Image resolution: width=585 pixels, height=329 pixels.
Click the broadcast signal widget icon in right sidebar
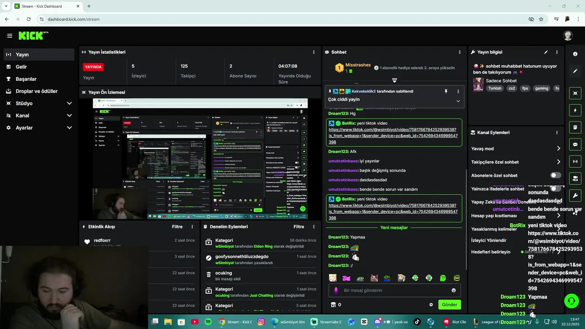(575, 161)
